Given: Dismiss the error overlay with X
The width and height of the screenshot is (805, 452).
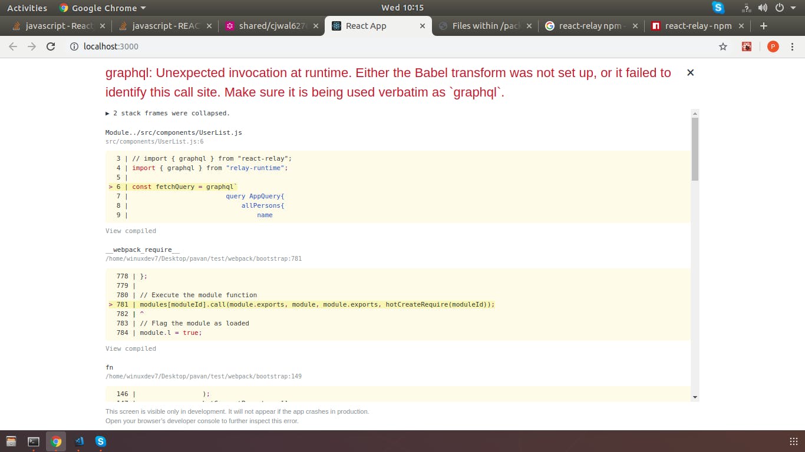Looking at the screenshot, I should point(691,72).
